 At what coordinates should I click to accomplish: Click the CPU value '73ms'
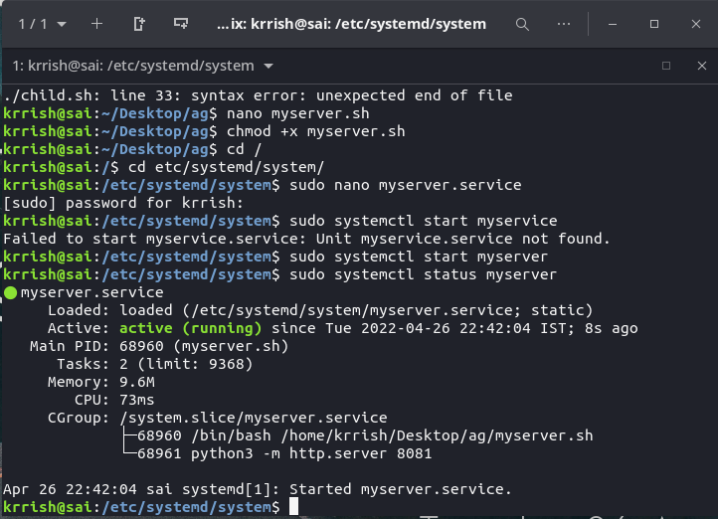tap(137, 400)
